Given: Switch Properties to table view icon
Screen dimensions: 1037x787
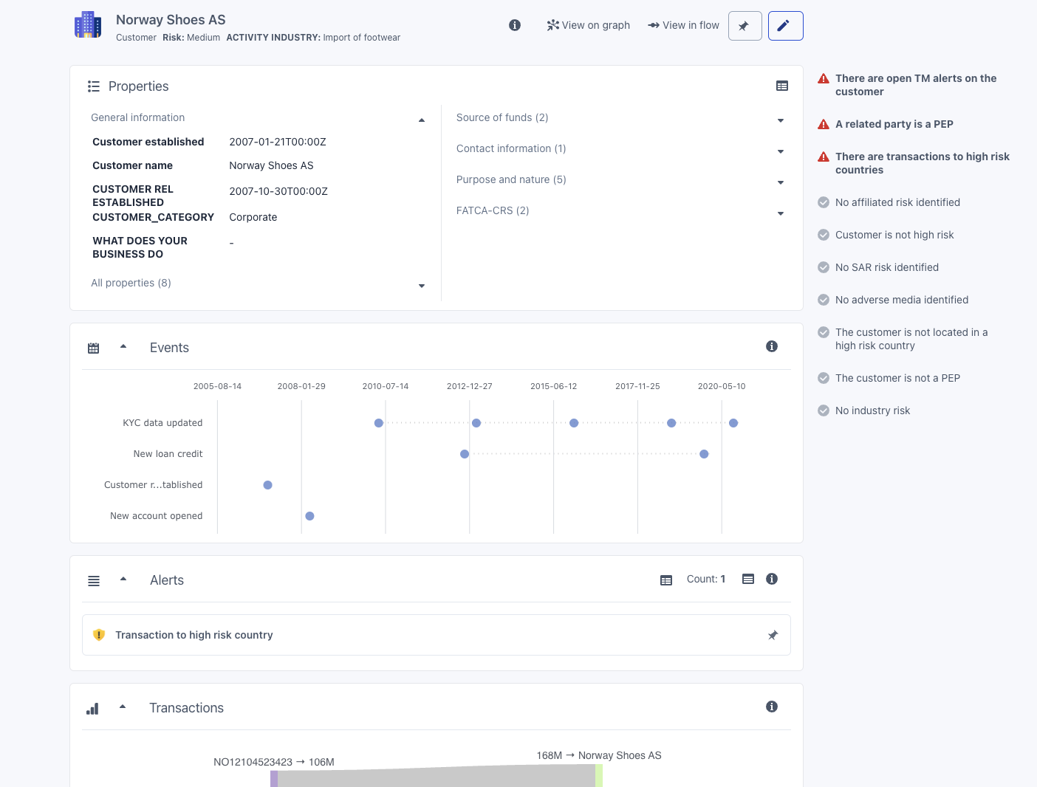Looking at the screenshot, I should click(782, 86).
